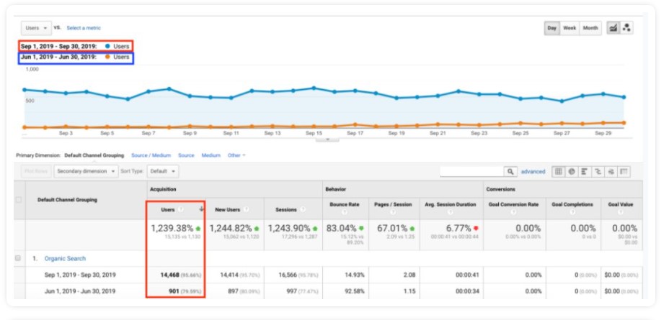Select the comparison view icon
669x320 pixels.
597,172
